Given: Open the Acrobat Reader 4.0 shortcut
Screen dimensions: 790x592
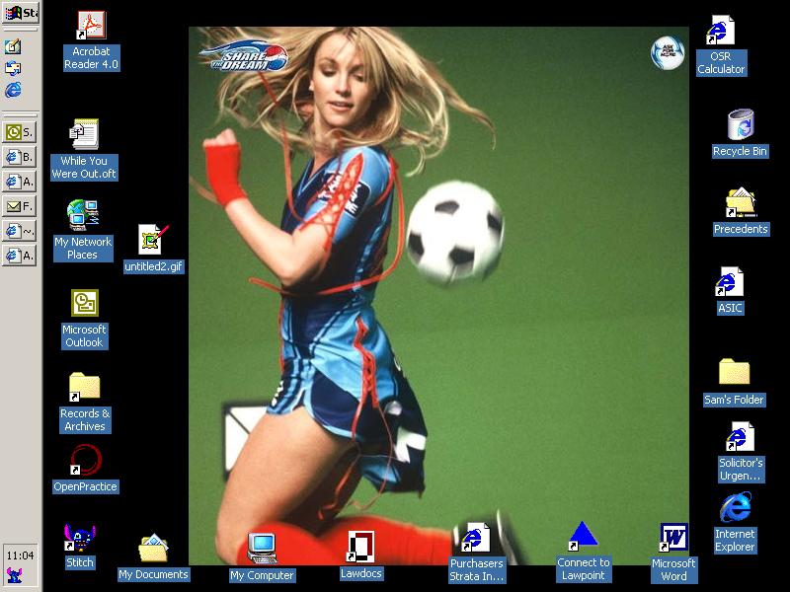Looking at the screenshot, I should (x=91, y=26).
